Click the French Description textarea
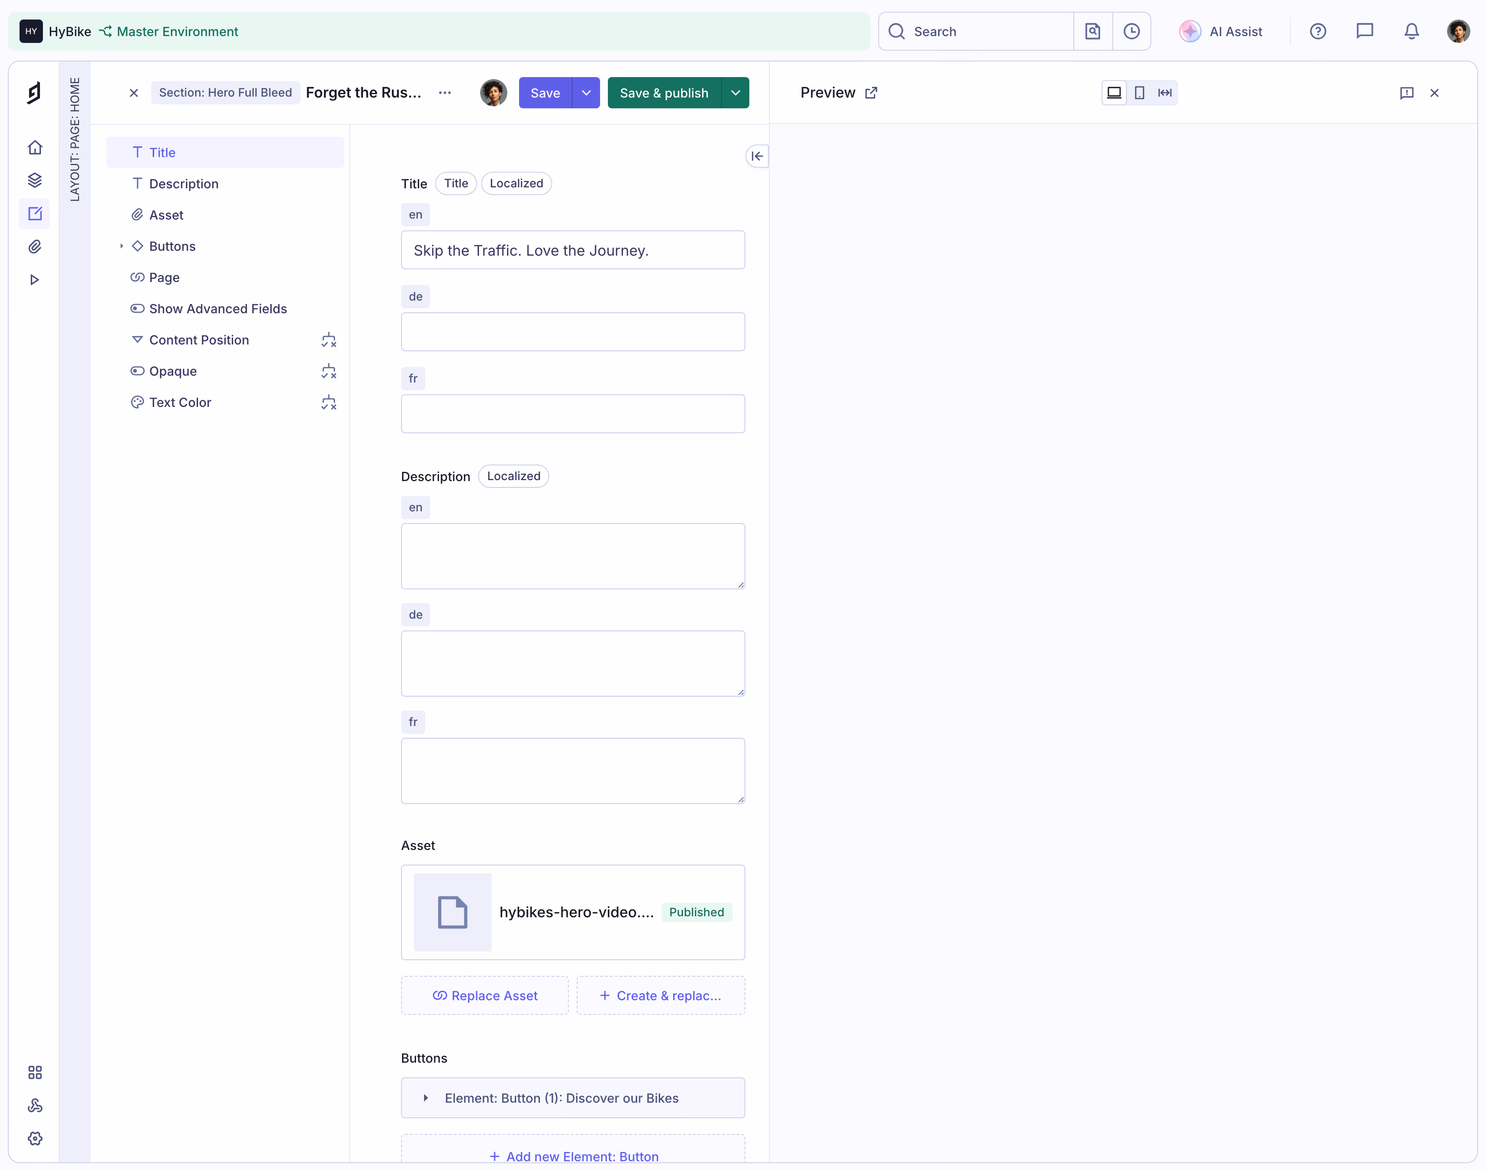This screenshot has height=1171, width=1486. [x=573, y=770]
